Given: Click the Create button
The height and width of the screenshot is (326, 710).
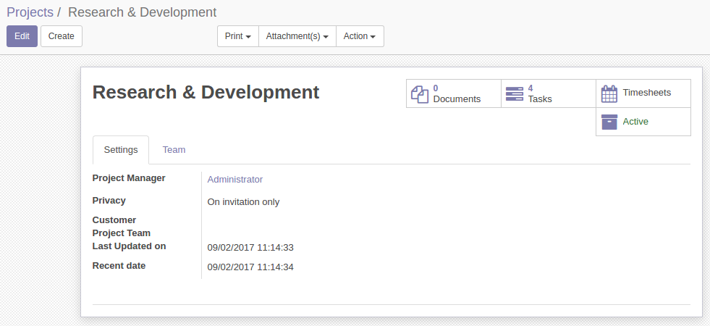Looking at the screenshot, I should [x=62, y=36].
